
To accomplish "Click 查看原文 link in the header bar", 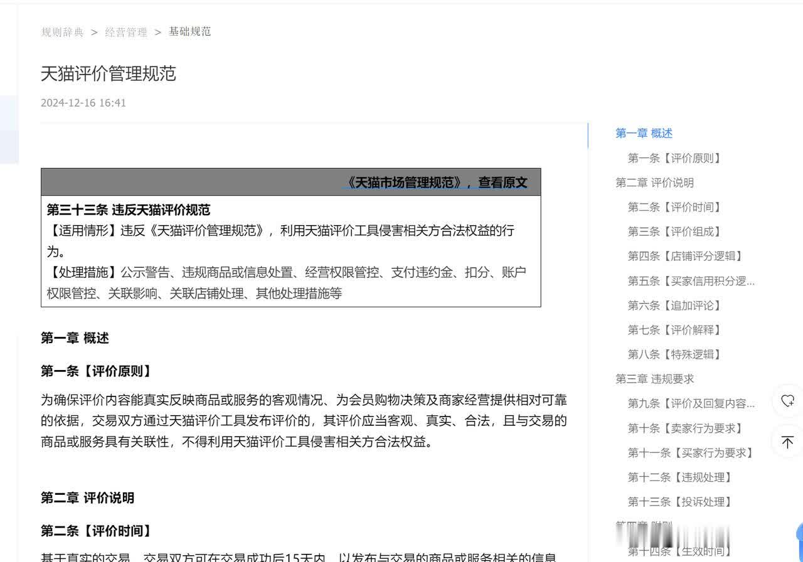I will point(503,183).
